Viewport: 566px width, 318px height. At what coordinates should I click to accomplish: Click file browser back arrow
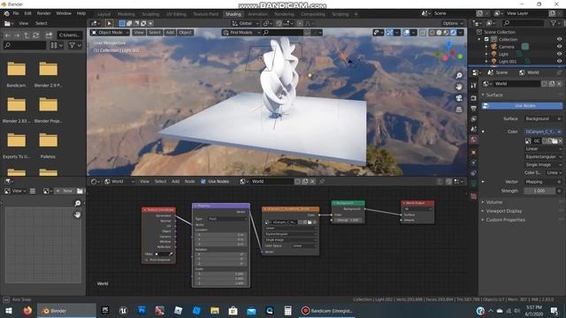(8, 35)
